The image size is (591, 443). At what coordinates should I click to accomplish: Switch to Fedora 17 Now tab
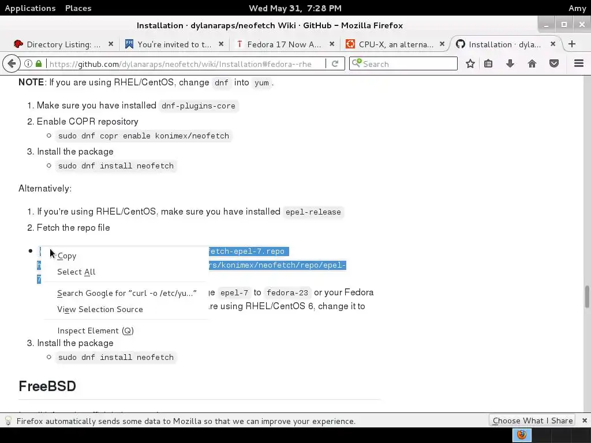284,44
